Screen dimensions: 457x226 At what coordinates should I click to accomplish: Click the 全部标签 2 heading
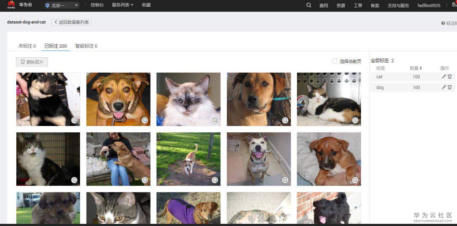[382, 61]
